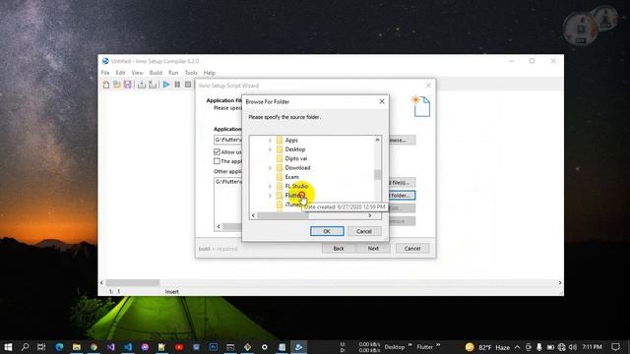Open the Tools menu
Viewport: 630px width, 354px height.
pyautogui.click(x=191, y=73)
